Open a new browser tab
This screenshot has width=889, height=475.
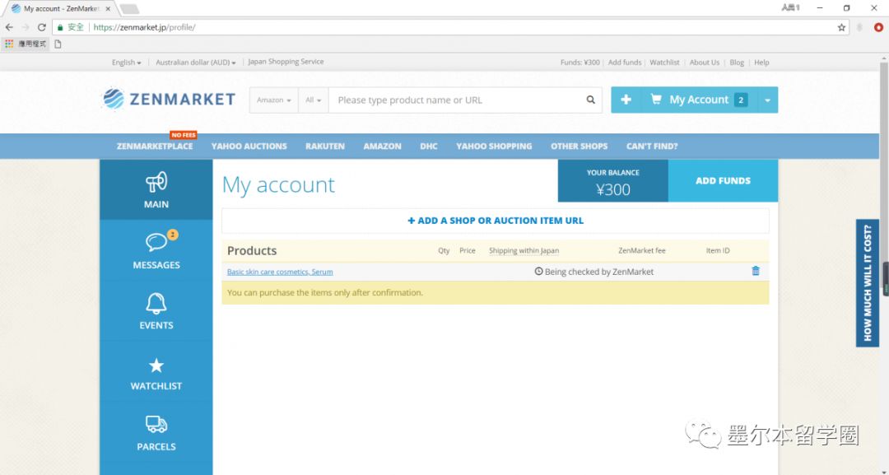pos(129,8)
